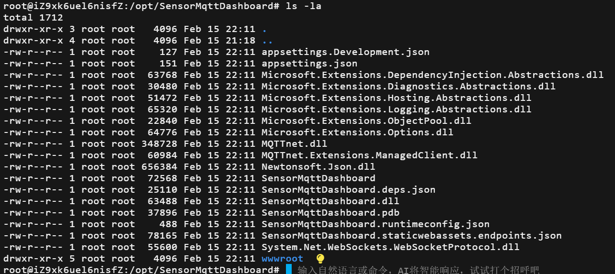Click System.Net.WebSockets.WebSocketProtocol.dll filename
The image size is (615, 274).
tap(390, 247)
